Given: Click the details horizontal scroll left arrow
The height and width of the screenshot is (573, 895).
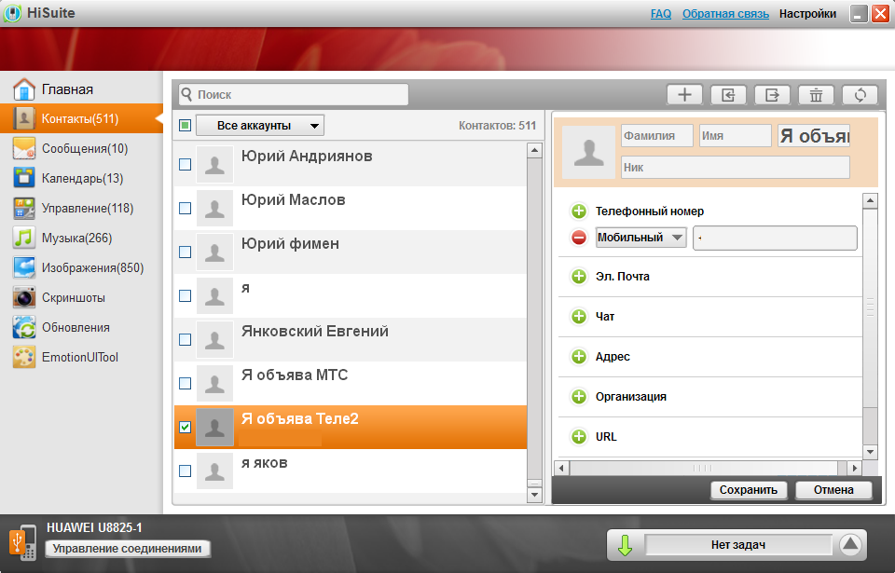Looking at the screenshot, I should pyautogui.click(x=561, y=468).
